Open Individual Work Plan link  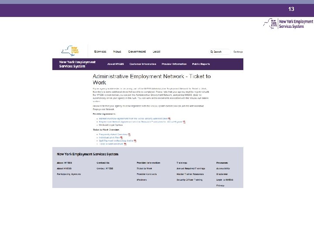tap(109, 138)
